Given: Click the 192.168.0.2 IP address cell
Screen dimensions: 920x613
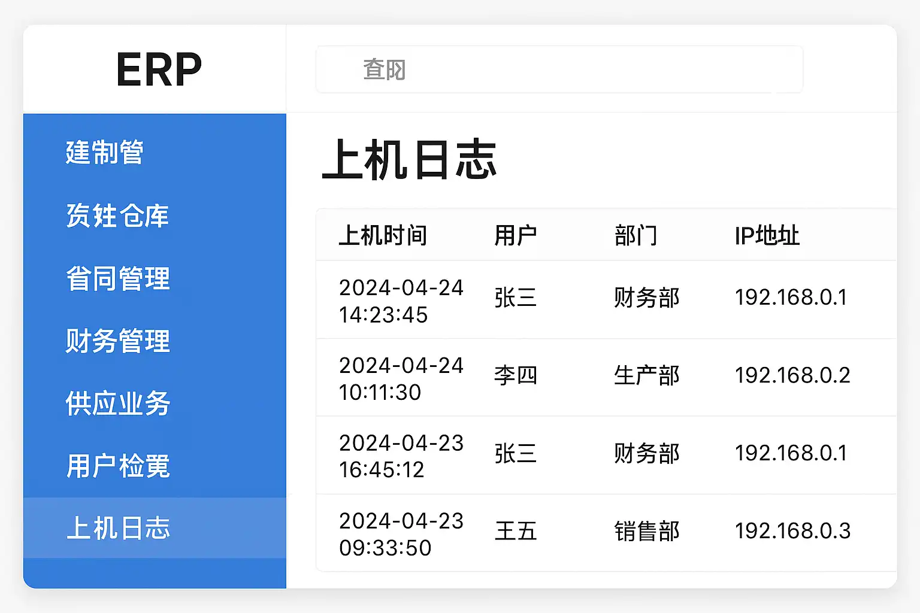Looking at the screenshot, I should [x=792, y=375].
